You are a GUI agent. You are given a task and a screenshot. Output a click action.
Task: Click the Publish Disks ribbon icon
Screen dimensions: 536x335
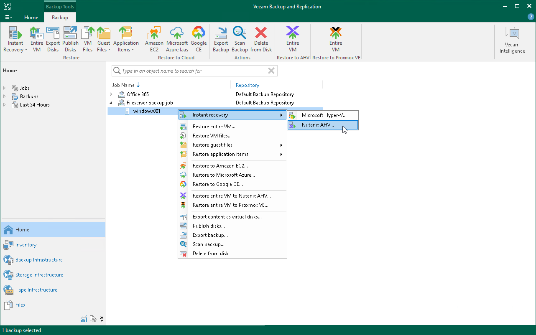pos(70,39)
